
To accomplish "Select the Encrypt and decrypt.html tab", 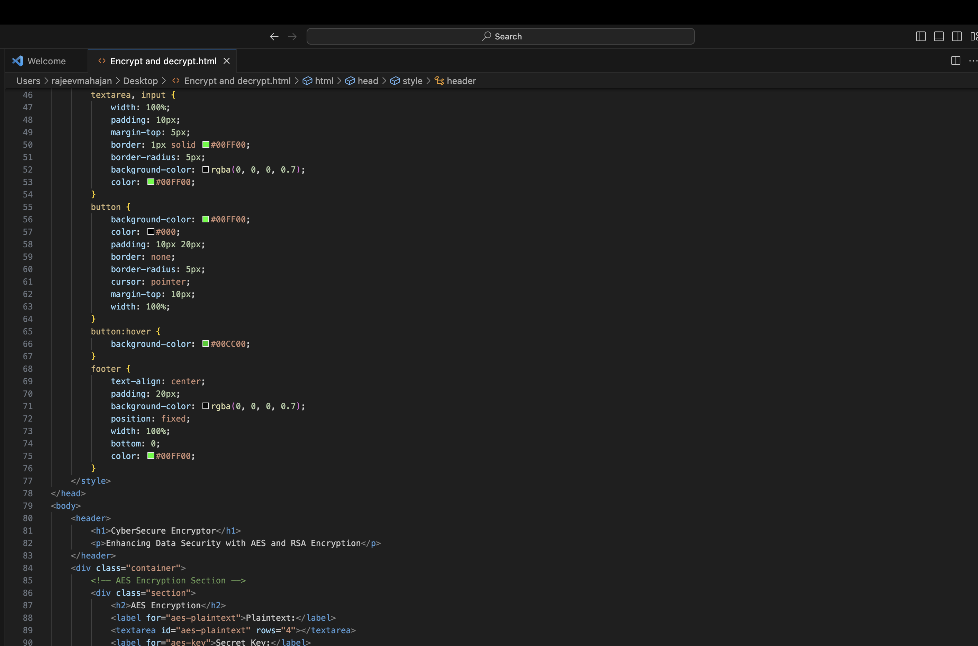I will [x=163, y=61].
